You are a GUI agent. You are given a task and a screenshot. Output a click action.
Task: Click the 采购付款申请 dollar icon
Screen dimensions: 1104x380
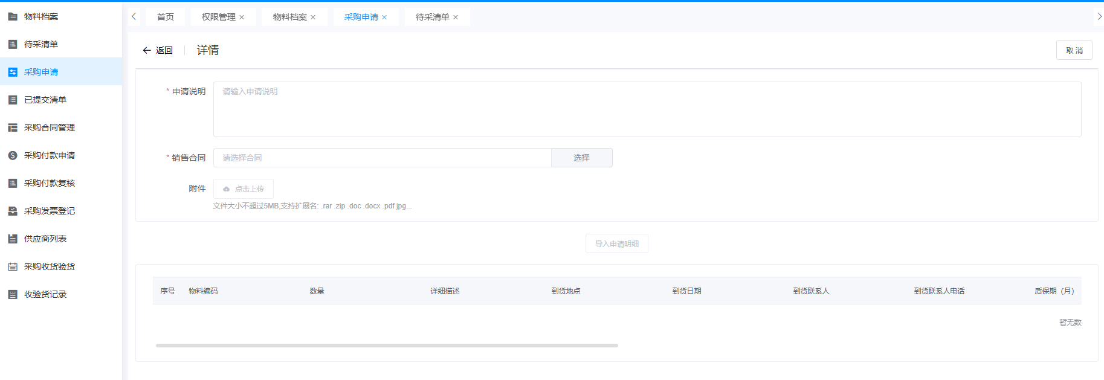[x=13, y=155]
